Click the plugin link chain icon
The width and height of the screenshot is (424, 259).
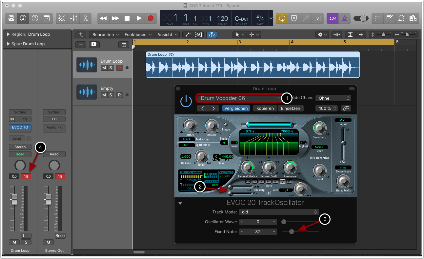click(x=346, y=108)
